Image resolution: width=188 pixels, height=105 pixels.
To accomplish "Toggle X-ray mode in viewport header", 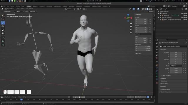I will click(x=143, y=9).
